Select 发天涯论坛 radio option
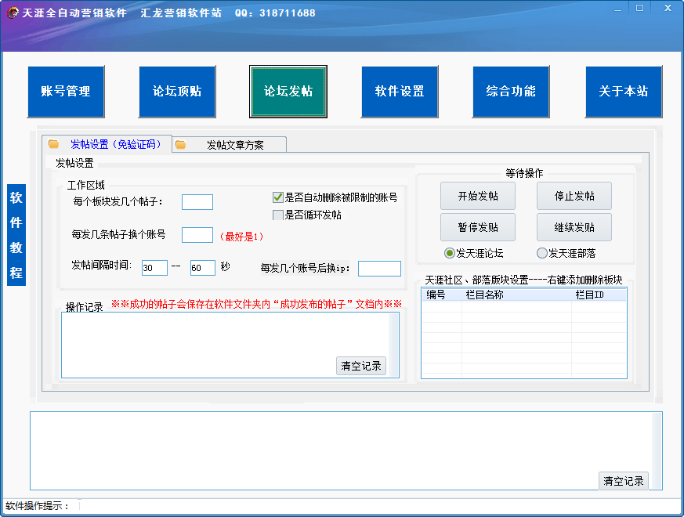This screenshot has width=684, height=517. coord(449,253)
